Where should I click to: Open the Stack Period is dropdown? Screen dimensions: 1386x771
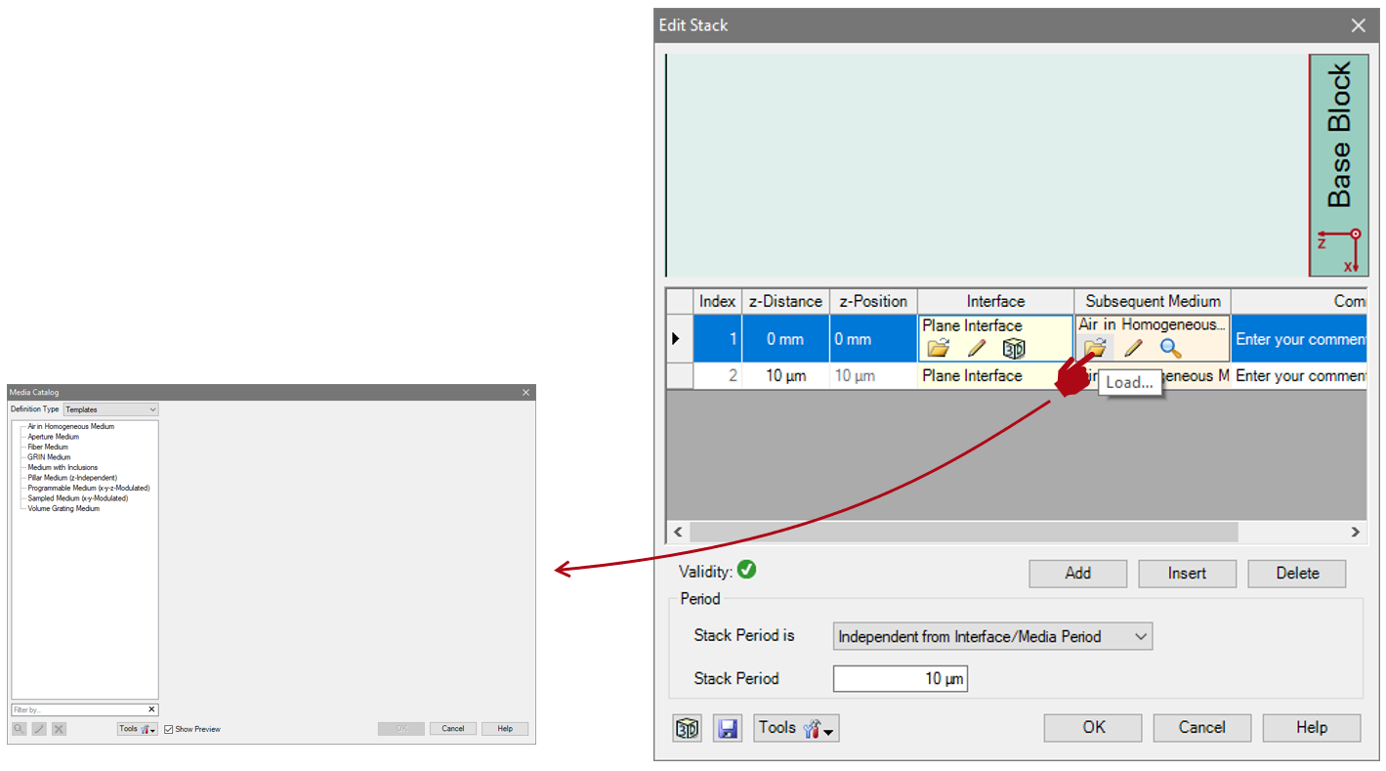click(x=992, y=636)
